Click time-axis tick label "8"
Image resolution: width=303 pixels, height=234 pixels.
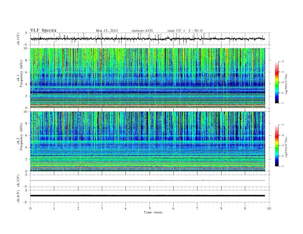(221, 208)
